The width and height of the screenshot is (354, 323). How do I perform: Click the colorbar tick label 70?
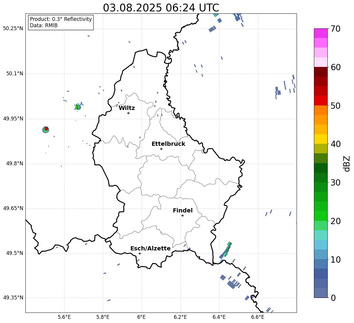[x=335, y=29]
